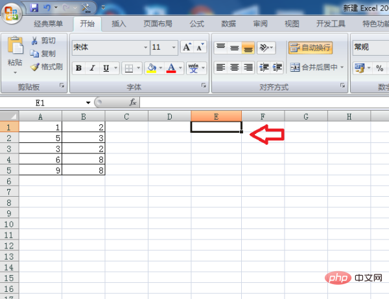
Task: Switch to the 经典菜单 tab
Action: (49, 24)
